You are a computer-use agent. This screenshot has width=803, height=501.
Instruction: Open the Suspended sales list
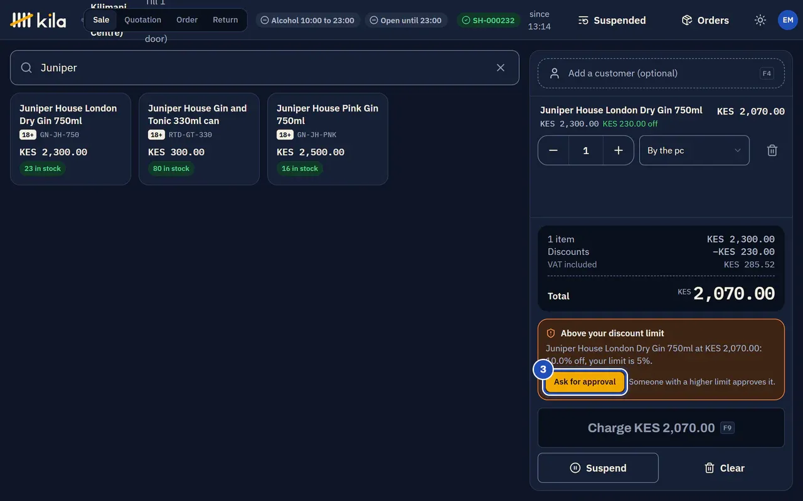pos(612,20)
